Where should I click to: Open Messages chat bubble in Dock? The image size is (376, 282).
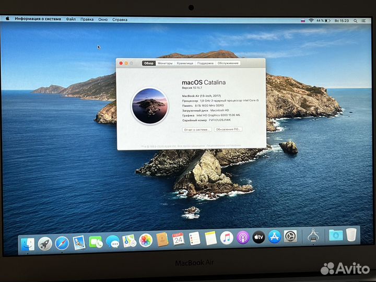[113, 241]
